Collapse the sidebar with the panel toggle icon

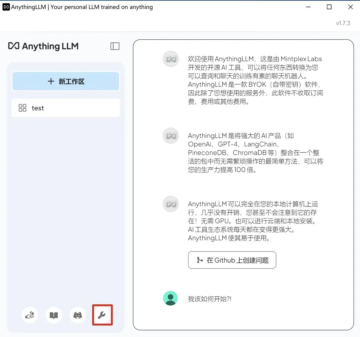point(115,46)
